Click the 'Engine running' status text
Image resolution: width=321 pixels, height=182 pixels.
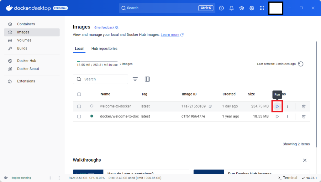[x=21, y=178]
